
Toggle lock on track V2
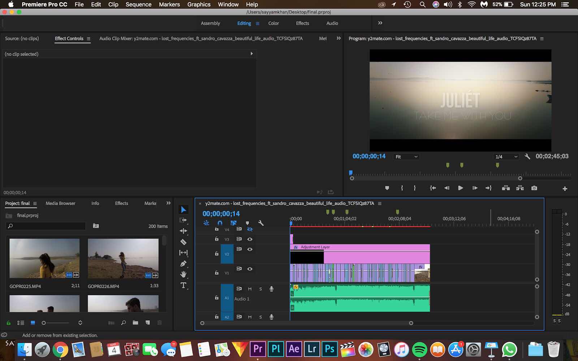[x=216, y=253]
